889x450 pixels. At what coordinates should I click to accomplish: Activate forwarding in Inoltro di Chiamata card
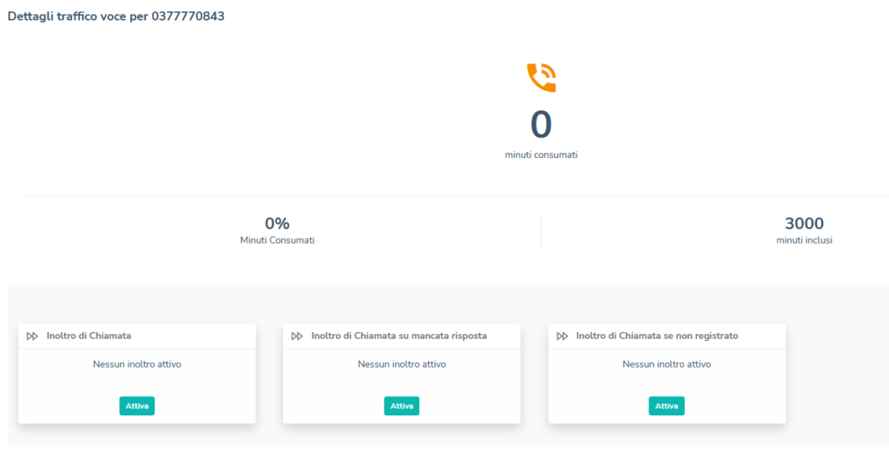136,406
